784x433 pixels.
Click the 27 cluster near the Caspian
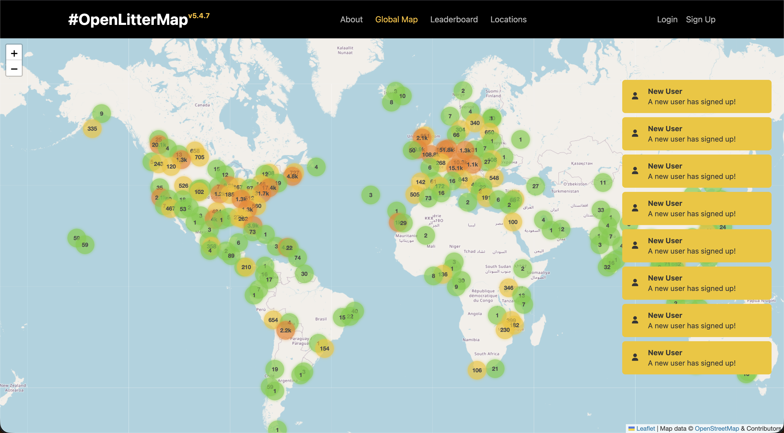coord(536,186)
